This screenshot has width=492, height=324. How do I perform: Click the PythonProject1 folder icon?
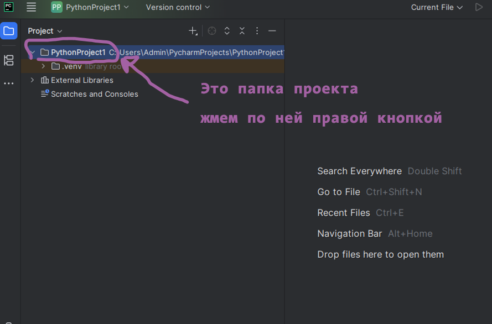pos(45,52)
